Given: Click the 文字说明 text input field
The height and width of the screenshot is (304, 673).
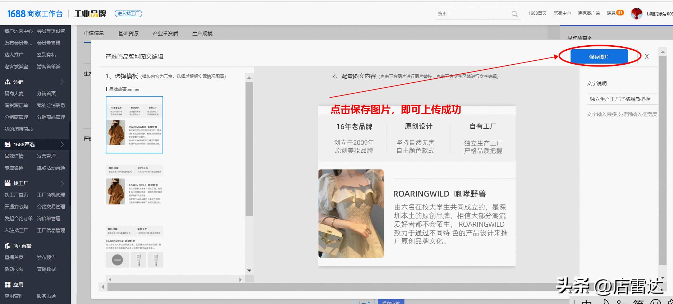Looking at the screenshot, I should click(622, 99).
